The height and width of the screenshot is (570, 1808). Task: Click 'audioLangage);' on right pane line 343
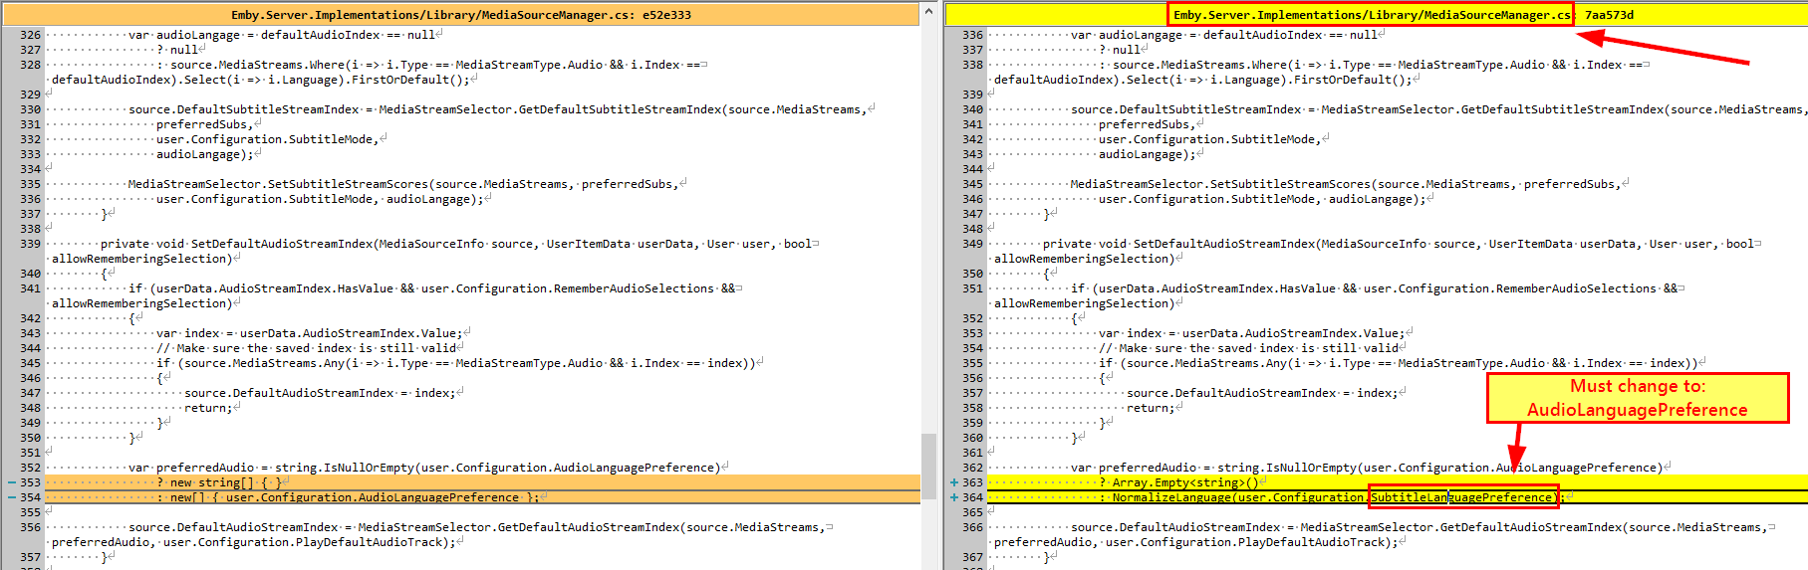(1148, 154)
